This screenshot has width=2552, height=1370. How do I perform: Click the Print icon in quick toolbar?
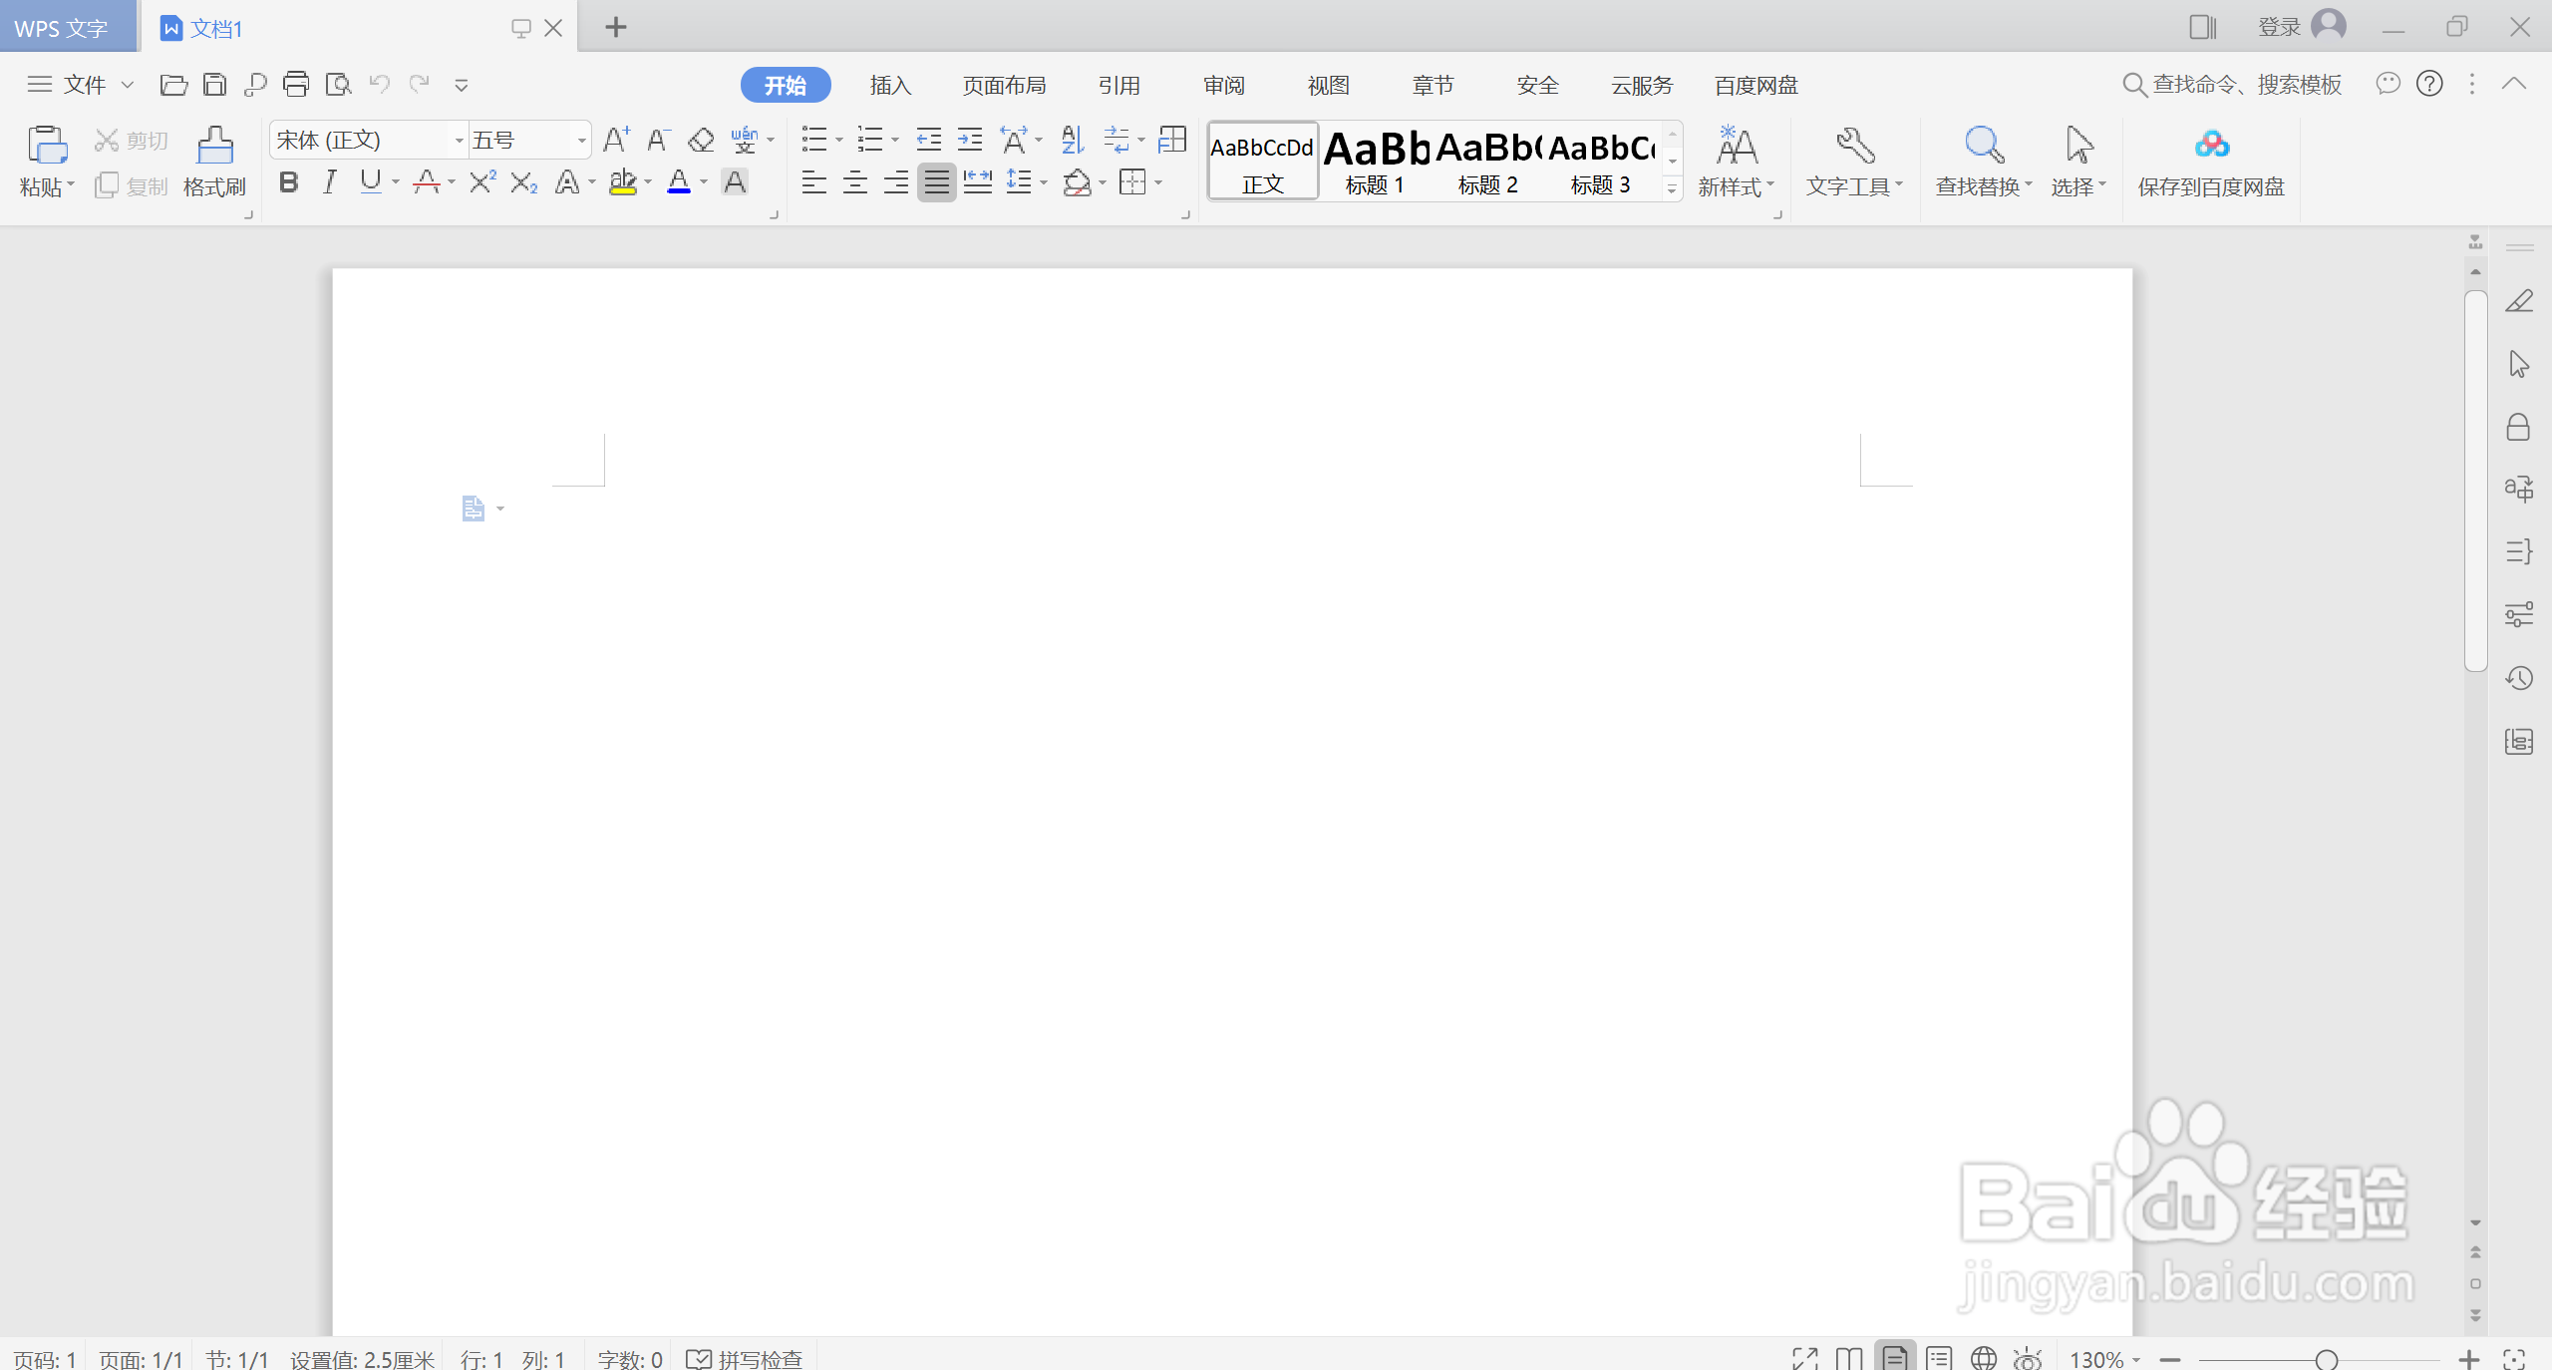[296, 85]
